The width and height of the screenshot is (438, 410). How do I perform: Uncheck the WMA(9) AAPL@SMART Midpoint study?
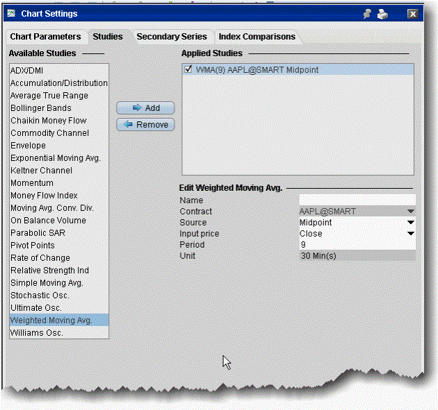pos(189,69)
